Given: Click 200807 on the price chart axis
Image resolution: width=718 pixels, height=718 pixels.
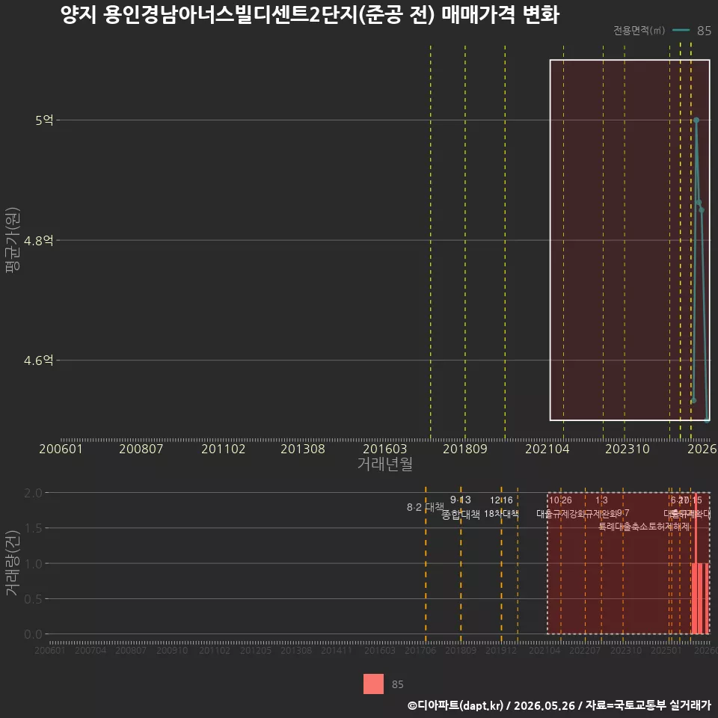Looking at the screenshot, I should pyautogui.click(x=141, y=449).
